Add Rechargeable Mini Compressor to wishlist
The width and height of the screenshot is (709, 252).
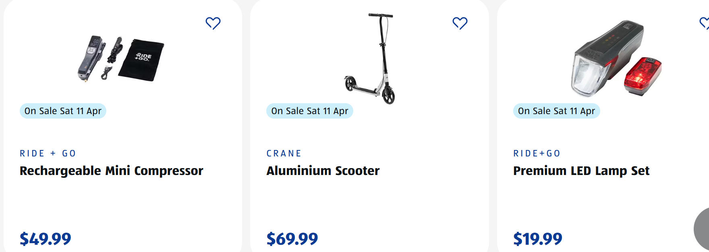[x=213, y=23]
